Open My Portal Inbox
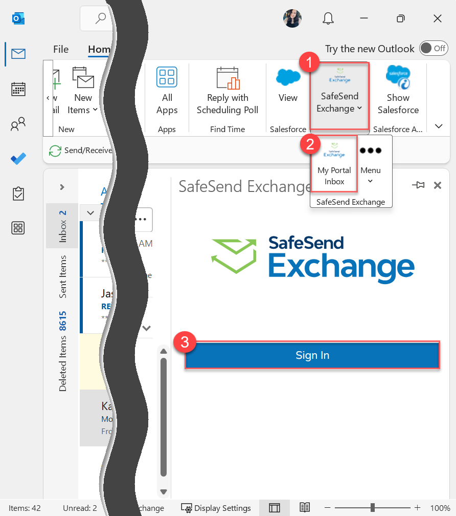 (334, 164)
